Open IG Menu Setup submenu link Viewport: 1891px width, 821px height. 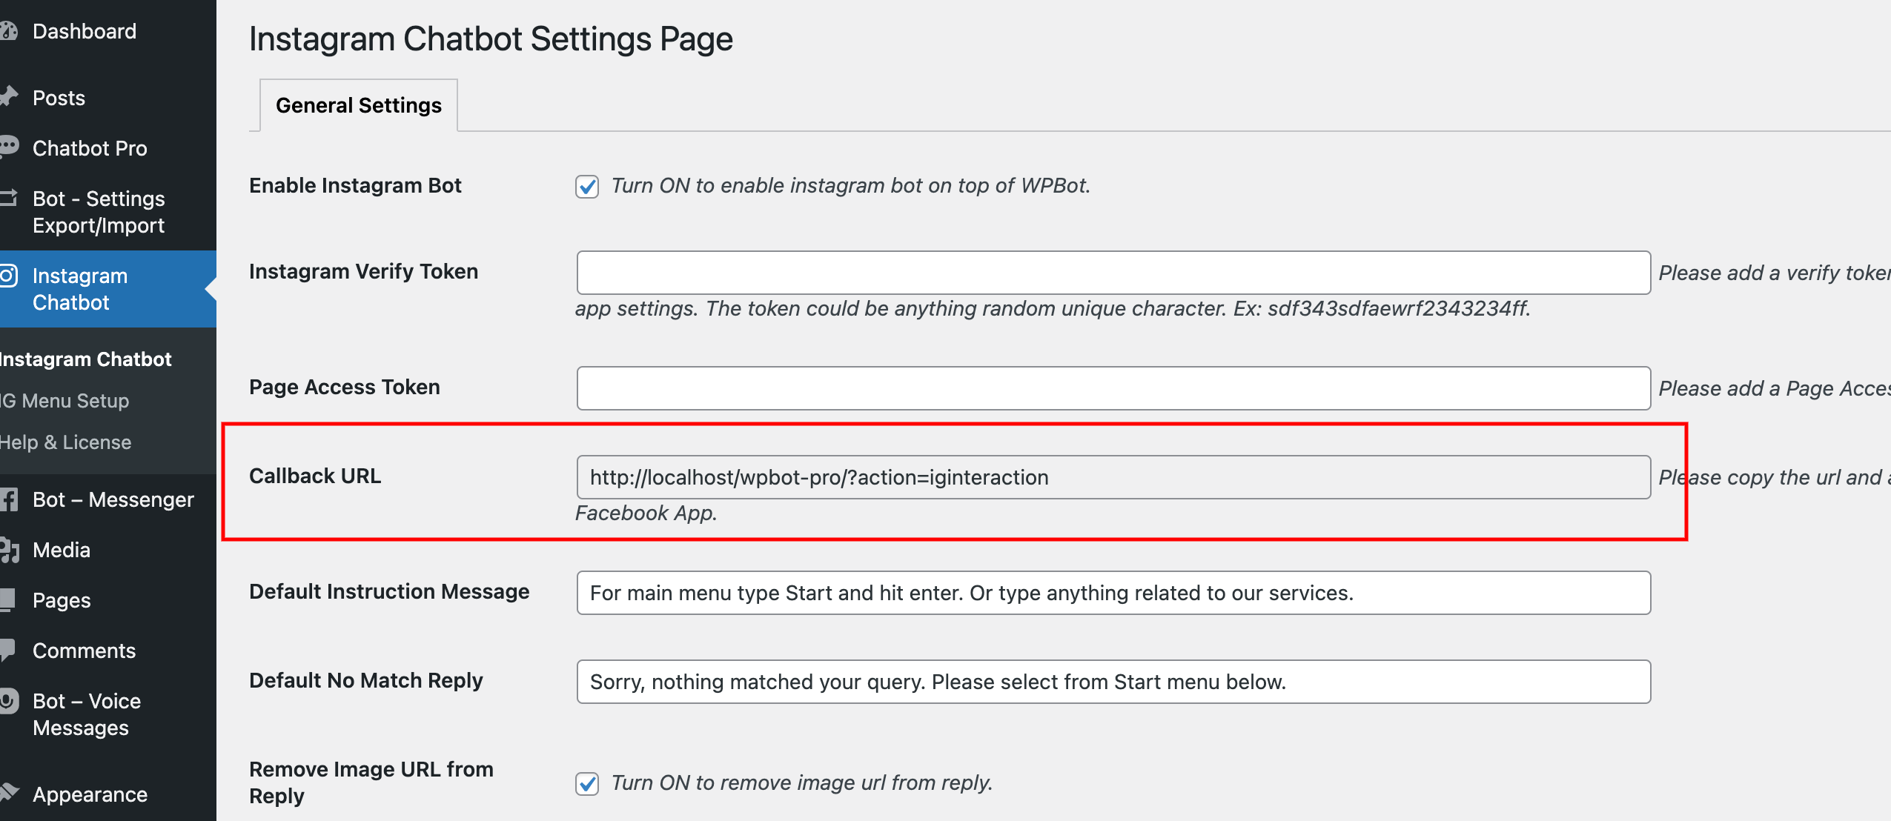pos(64,401)
